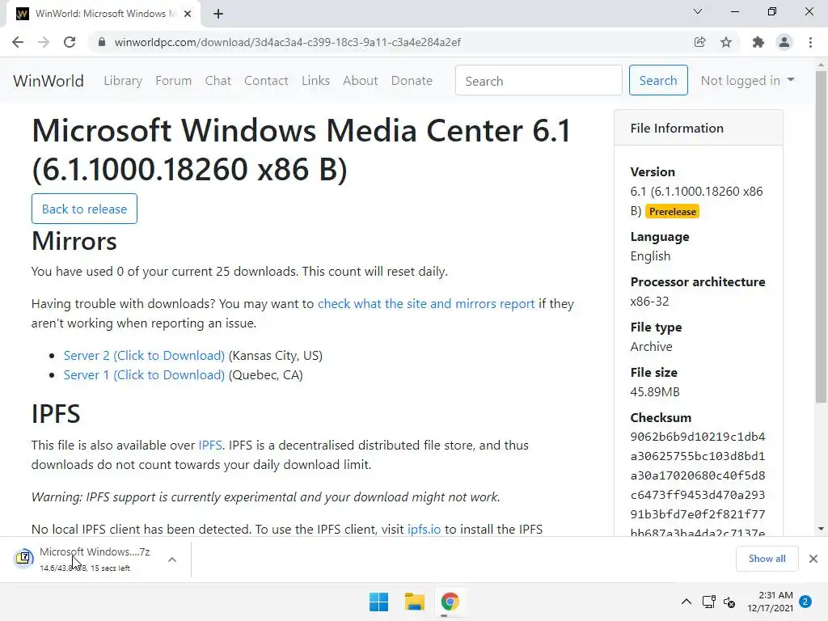The width and height of the screenshot is (828, 621).
Task: Click the site Search input field
Action: (539, 80)
